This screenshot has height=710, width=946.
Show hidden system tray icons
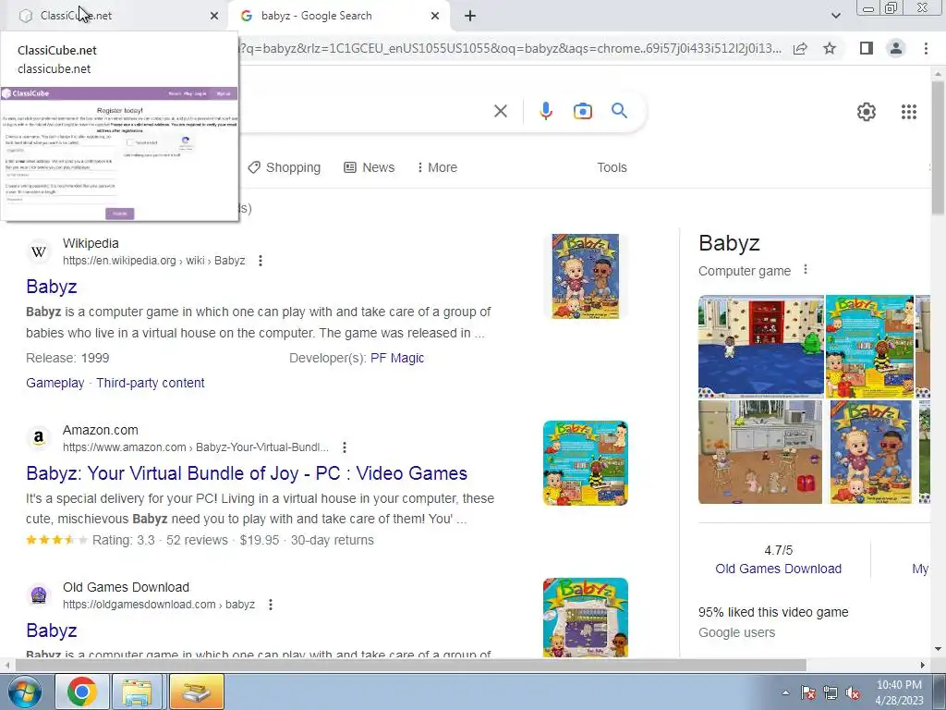[785, 692]
